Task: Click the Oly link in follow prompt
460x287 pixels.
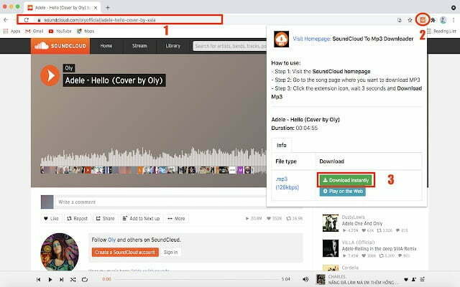Action: tap(112, 240)
